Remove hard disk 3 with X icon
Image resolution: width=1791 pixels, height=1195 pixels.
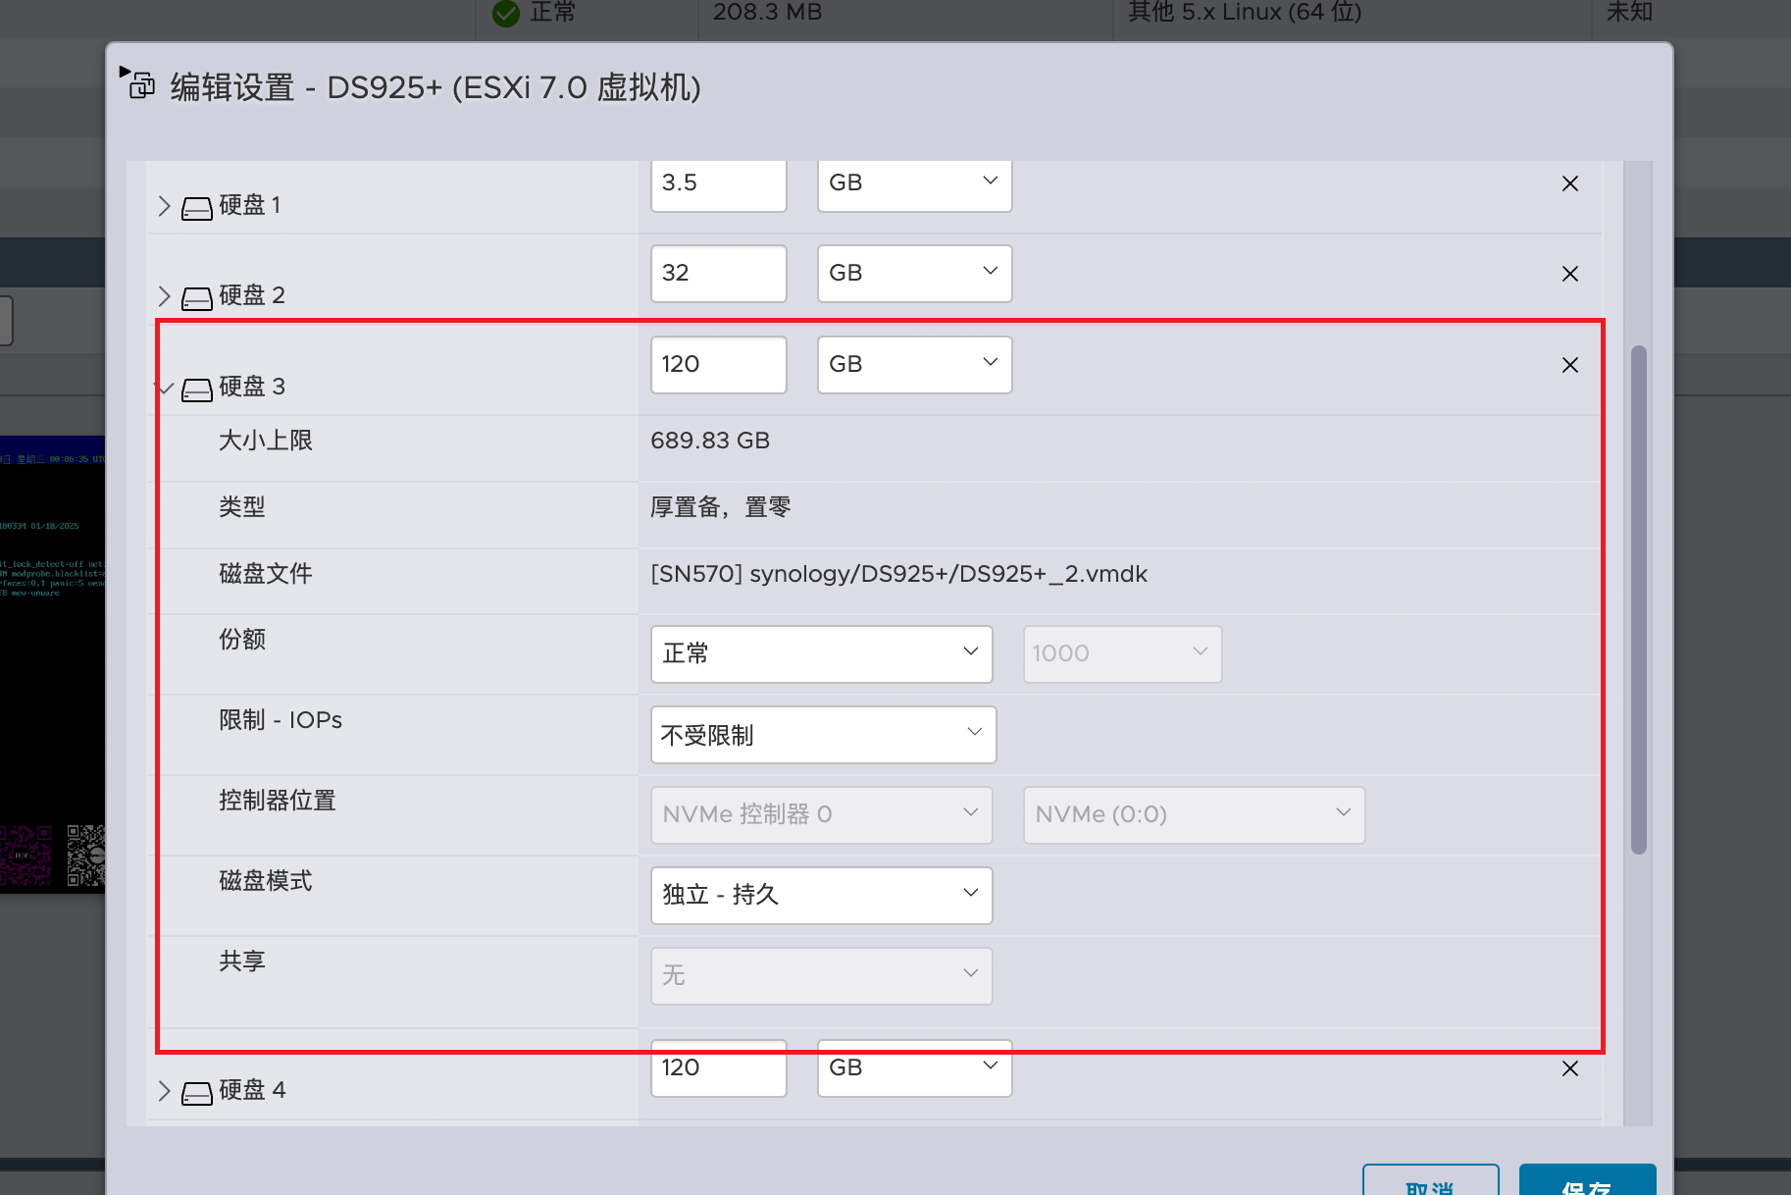coord(1569,365)
